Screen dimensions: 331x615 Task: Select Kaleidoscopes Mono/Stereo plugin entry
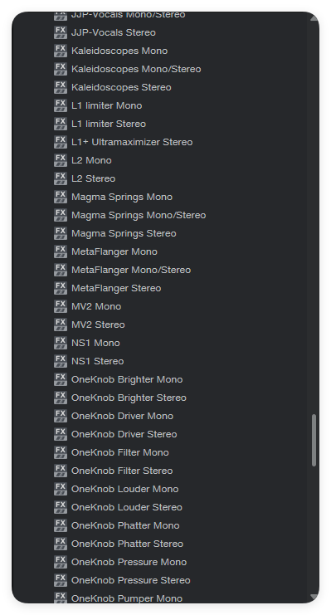[x=136, y=69]
